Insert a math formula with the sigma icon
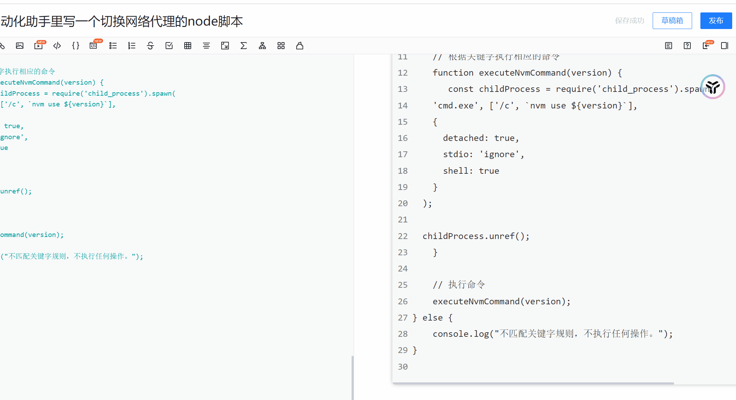 [244, 46]
